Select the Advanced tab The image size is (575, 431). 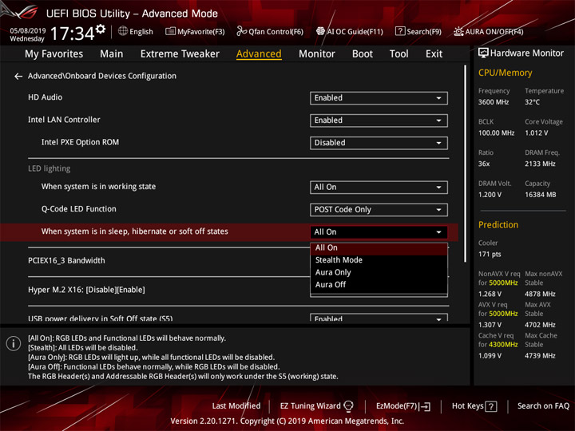point(259,54)
